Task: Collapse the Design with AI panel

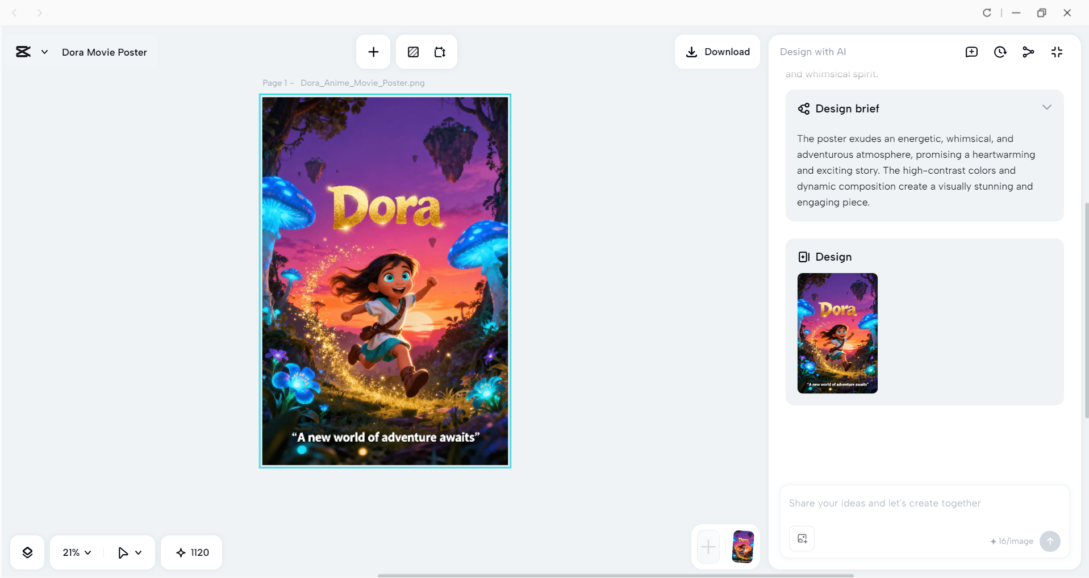Action: [1057, 52]
